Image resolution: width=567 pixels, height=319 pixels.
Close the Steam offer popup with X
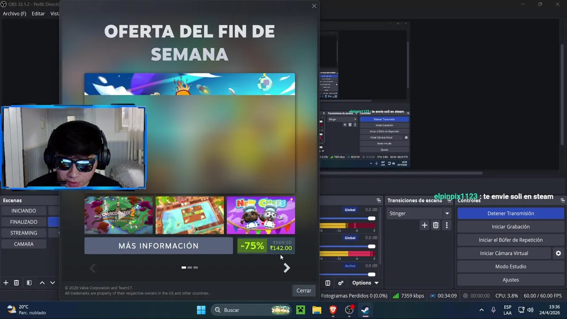click(x=314, y=6)
